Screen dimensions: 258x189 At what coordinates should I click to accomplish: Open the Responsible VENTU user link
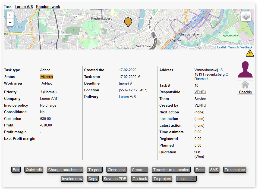coord(200,92)
